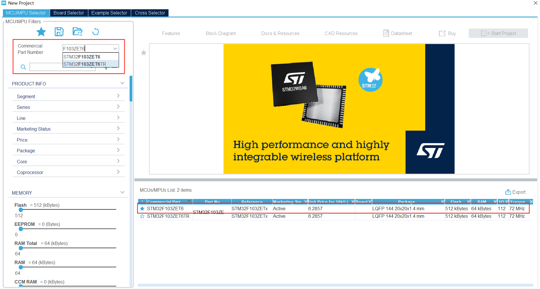This screenshot has width=540, height=289.
Task: Click the grey star beside the banner
Action: 144,53
